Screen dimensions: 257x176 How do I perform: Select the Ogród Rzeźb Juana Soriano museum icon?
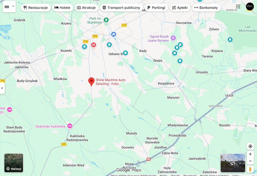pos(173,38)
